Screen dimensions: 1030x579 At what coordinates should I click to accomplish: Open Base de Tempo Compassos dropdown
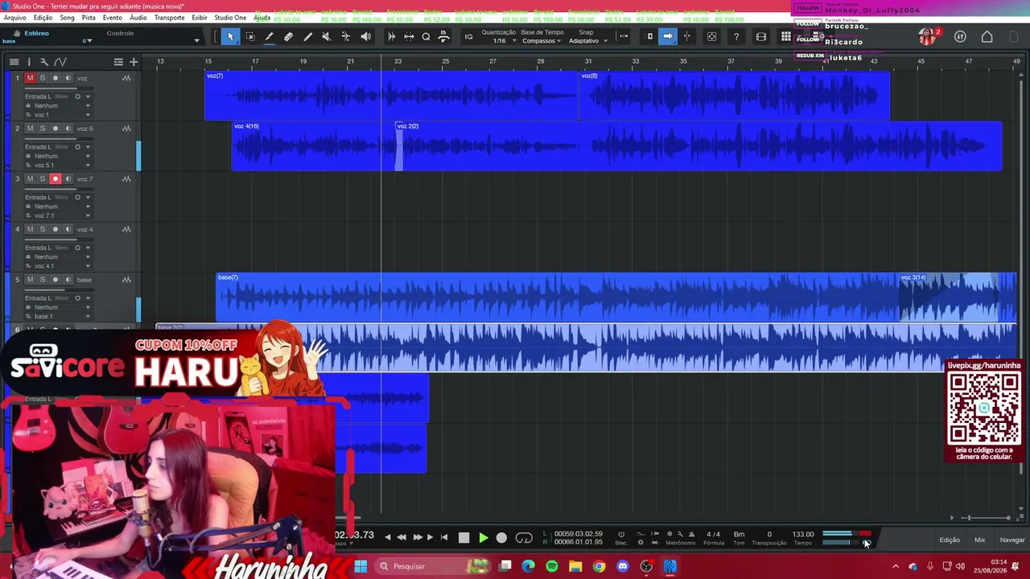point(542,40)
